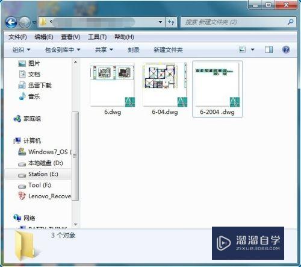Select the 6.dwg file thumbnail
The width and height of the screenshot is (301, 267).
coord(113,86)
